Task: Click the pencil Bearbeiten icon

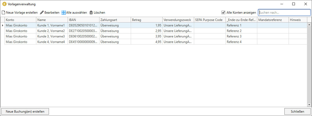Action: point(42,13)
